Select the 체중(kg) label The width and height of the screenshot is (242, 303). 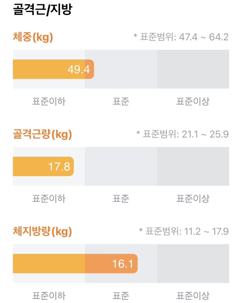pos(33,37)
